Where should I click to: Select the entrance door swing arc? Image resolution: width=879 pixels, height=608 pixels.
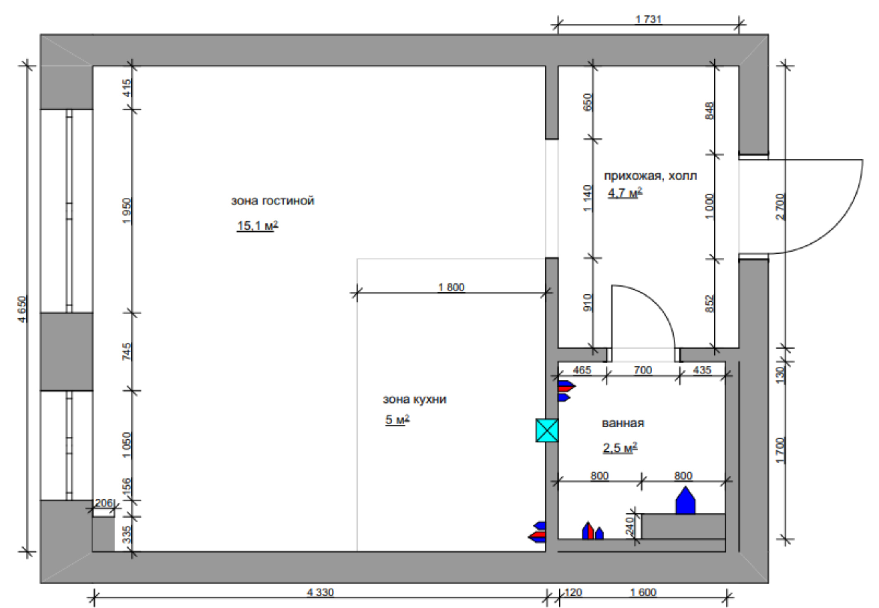pyautogui.click(x=801, y=207)
